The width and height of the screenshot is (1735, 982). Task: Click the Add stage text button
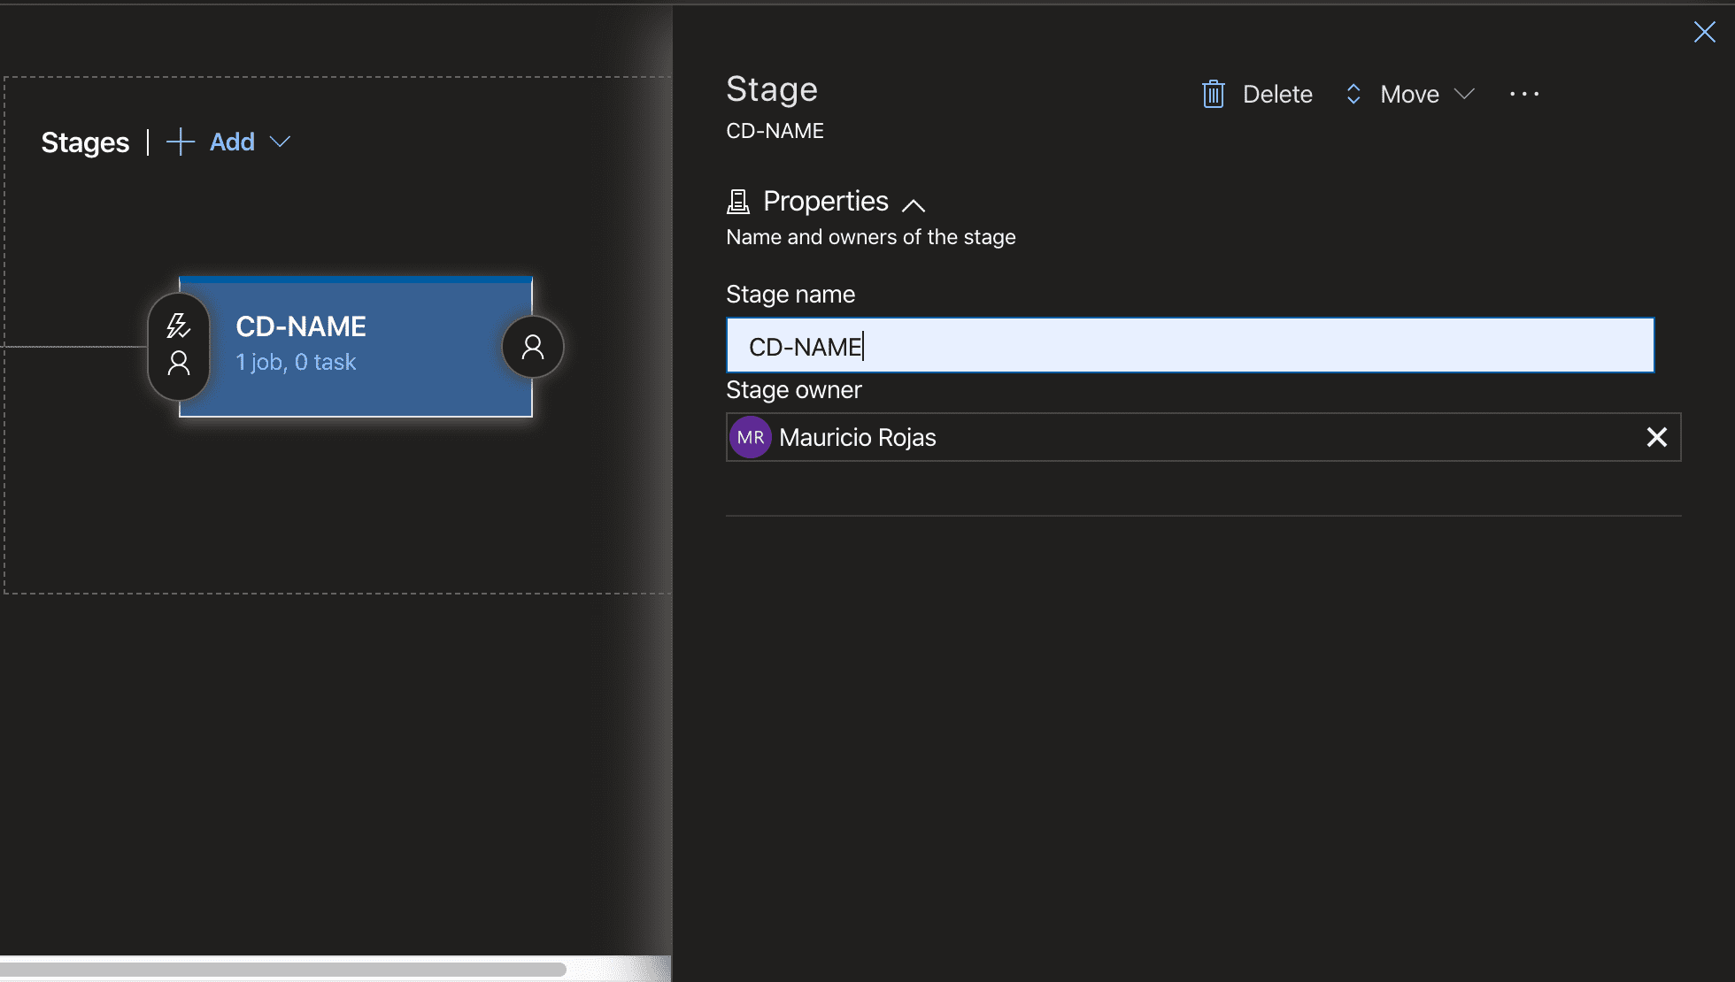coord(232,142)
